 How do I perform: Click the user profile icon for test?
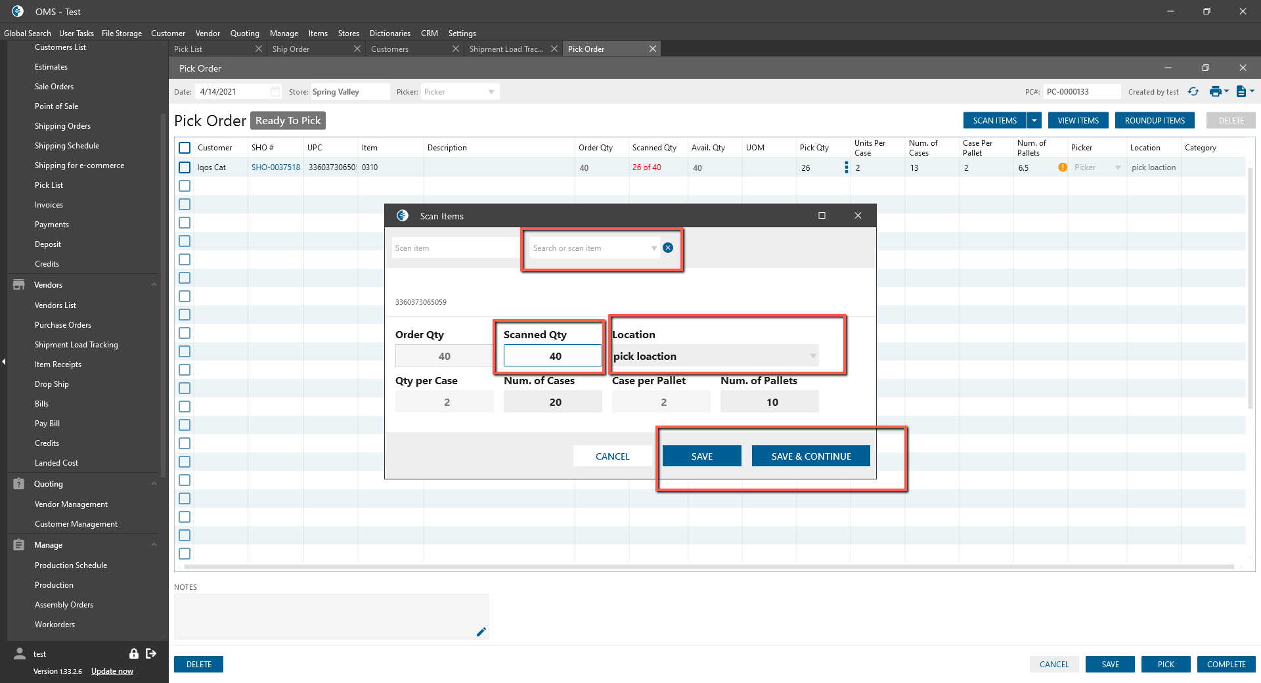pos(20,653)
